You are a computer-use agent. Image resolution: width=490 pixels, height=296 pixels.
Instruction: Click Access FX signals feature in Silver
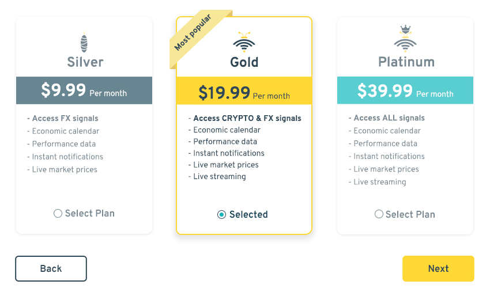point(65,118)
